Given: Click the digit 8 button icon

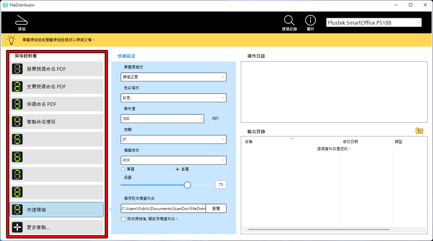Looking at the screenshot, I should [x=17, y=192].
